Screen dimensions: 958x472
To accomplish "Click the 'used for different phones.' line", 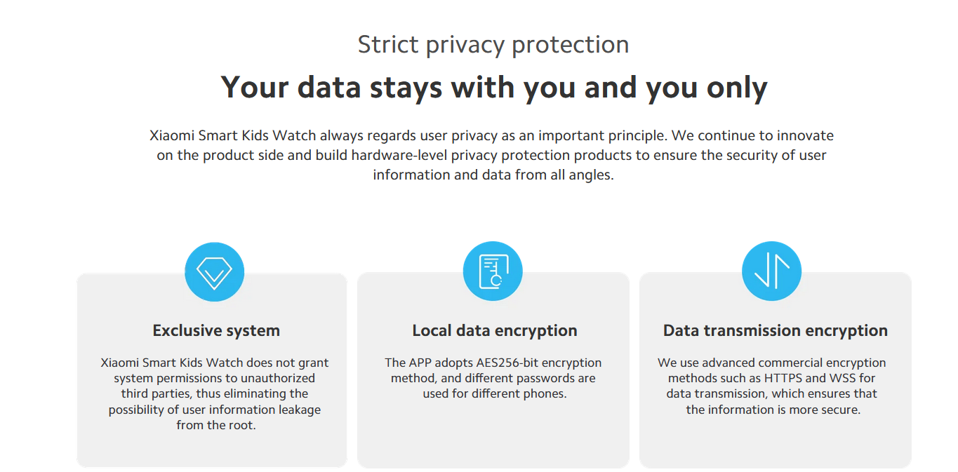I will point(495,393).
